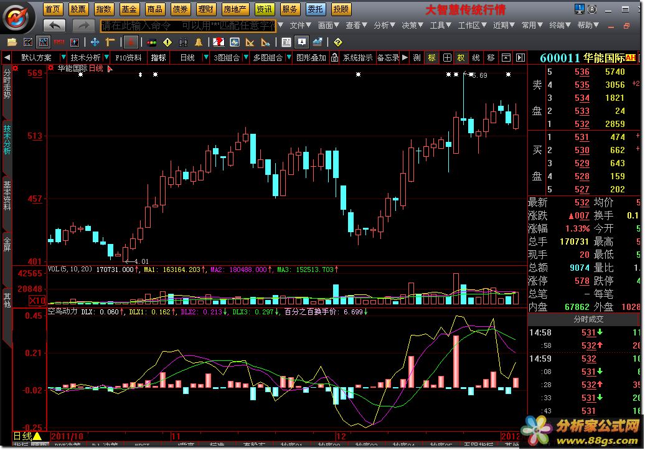Open the 决策 menu

coord(412,26)
